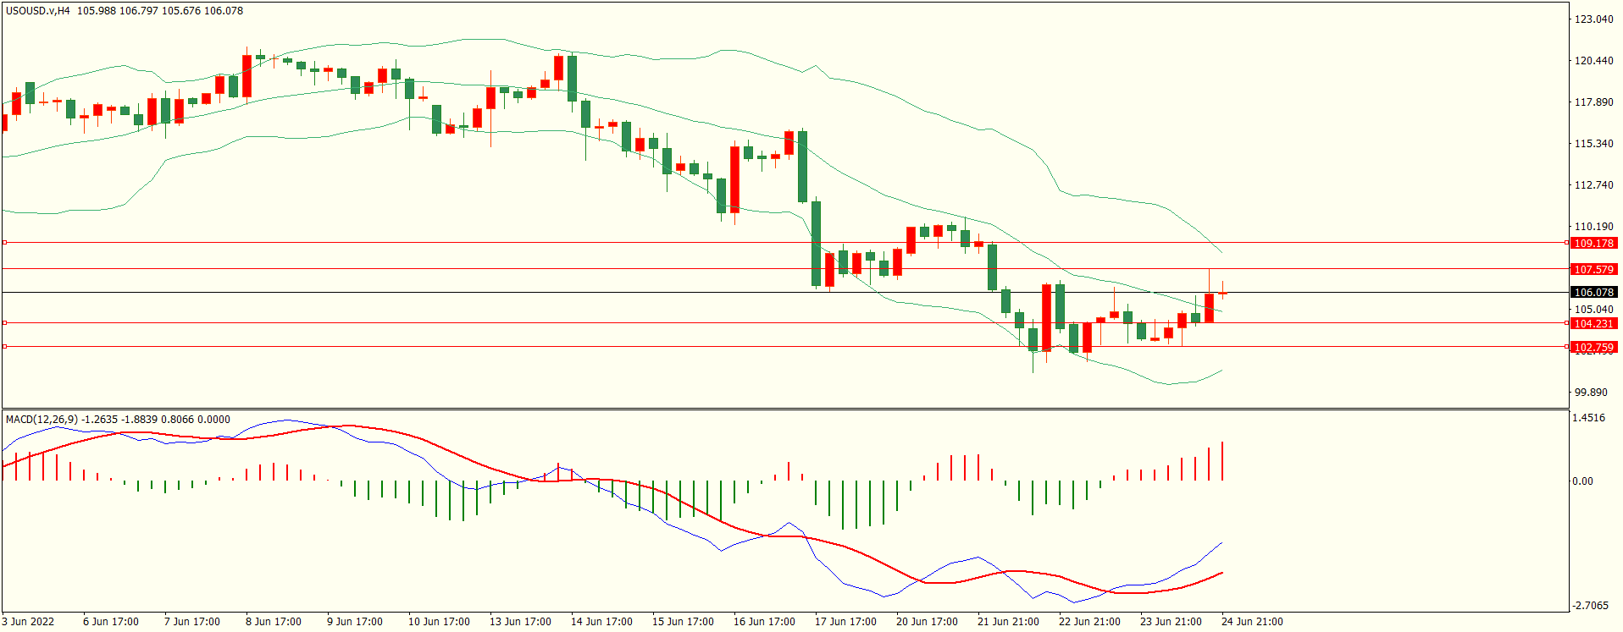Click the left handle of the 104.231 line

(x=4, y=323)
